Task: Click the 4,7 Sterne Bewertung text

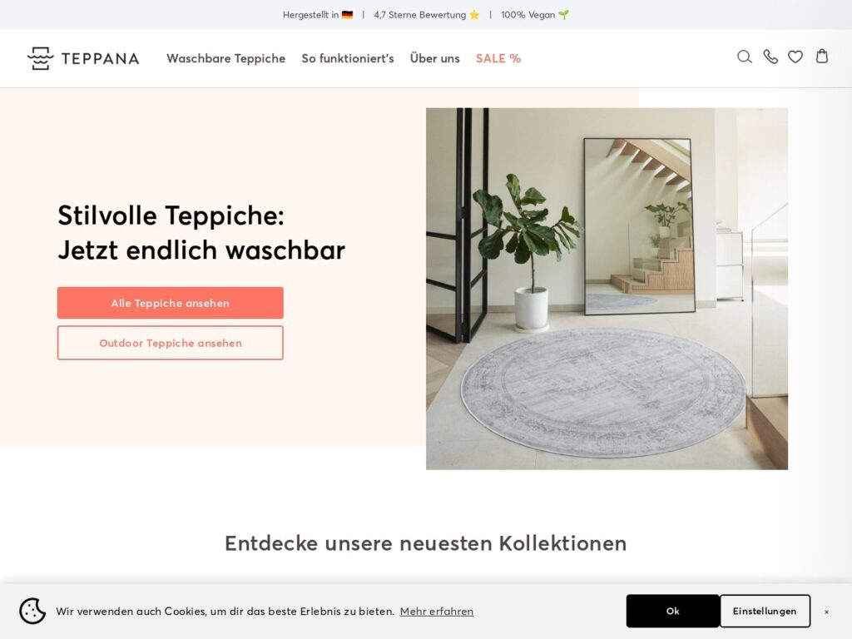Action: pyautogui.click(x=427, y=15)
